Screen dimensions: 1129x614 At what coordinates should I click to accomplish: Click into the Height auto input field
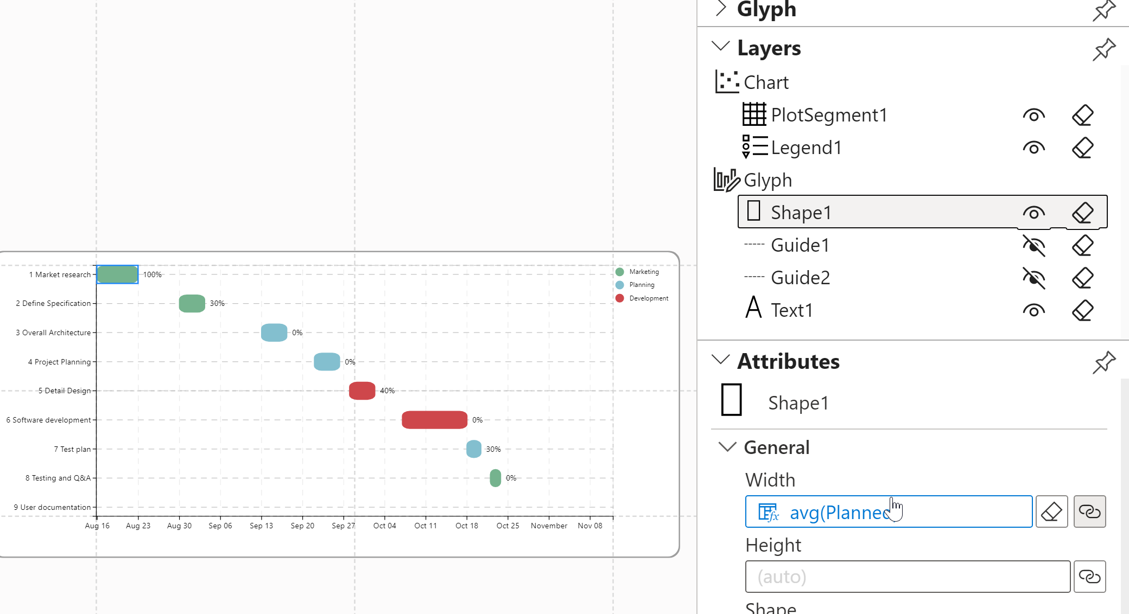(907, 577)
